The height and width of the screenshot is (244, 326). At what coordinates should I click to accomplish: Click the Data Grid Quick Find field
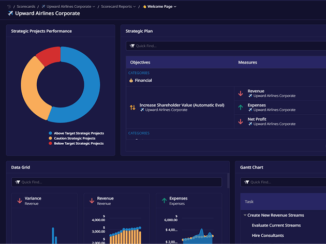(116, 182)
